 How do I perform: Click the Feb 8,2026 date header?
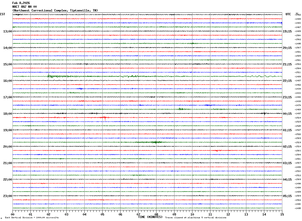[21, 3]
